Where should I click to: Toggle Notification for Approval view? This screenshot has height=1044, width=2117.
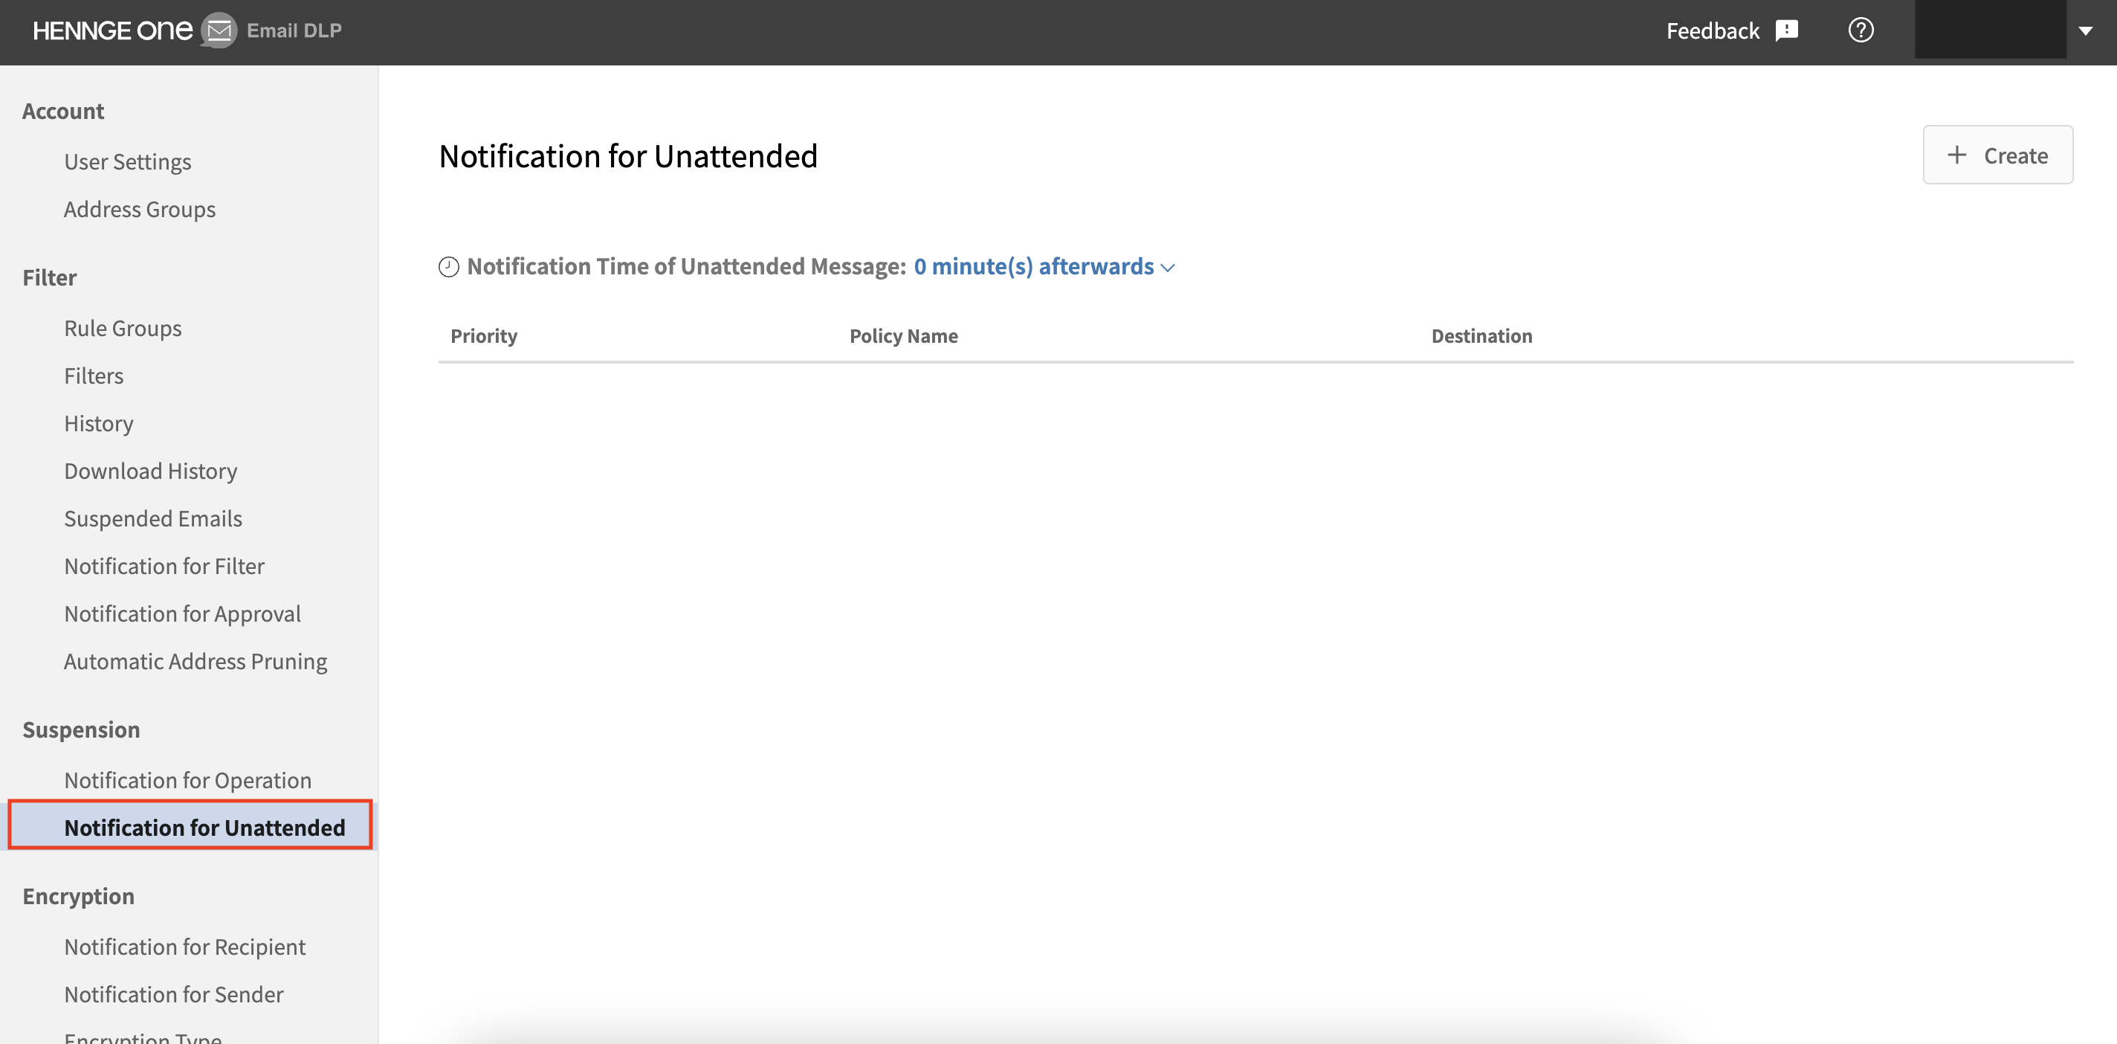click(x=182, y=613)
